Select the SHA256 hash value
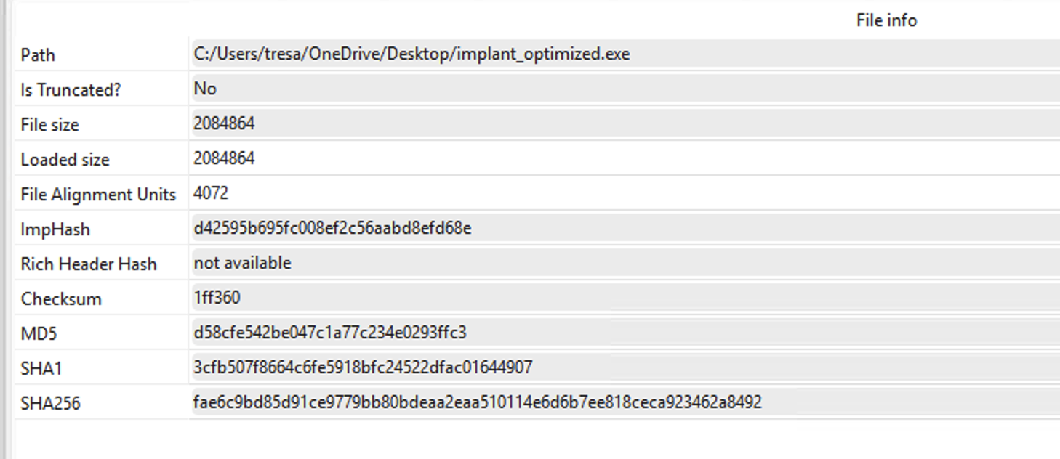The image size is (1060, 459). (477, 402)
